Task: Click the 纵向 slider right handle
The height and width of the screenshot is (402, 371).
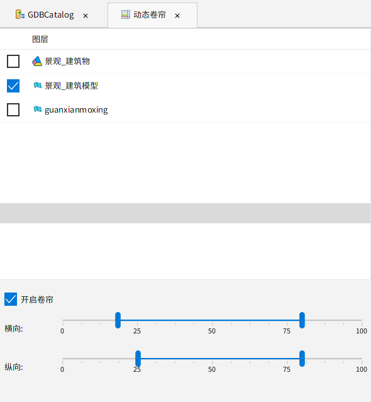Action: click(x=302, y=359)
